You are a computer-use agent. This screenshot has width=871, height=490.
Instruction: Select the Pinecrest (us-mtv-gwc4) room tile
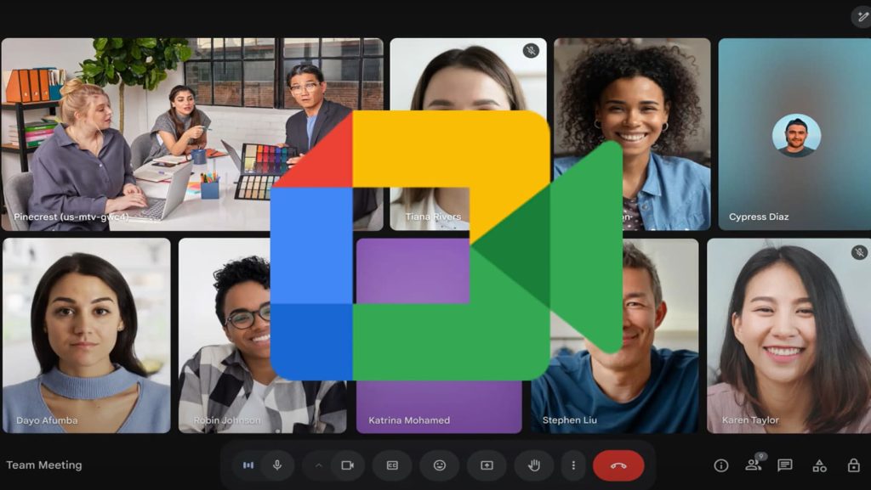pyautogui.click(x=192, y=134)
